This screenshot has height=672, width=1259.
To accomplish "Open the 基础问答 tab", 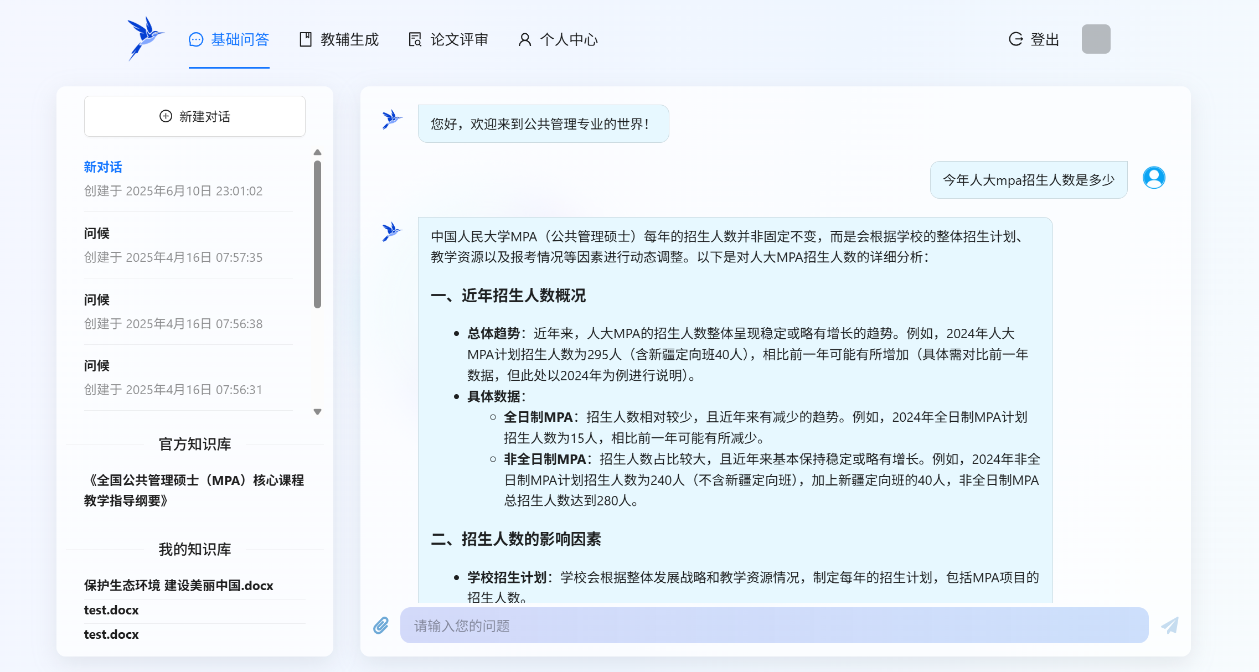I will click(229, 40).
